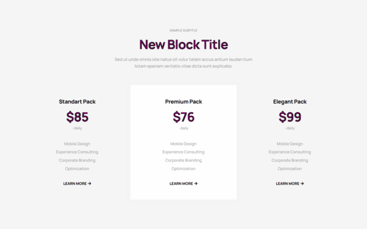The height and width of the screenshot is (229, 367).
Task: Click the Sample Subtitle text
Action: 183,30
